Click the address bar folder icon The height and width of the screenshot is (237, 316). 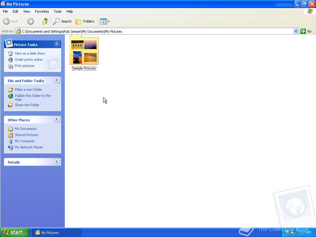tap(19, 31)
